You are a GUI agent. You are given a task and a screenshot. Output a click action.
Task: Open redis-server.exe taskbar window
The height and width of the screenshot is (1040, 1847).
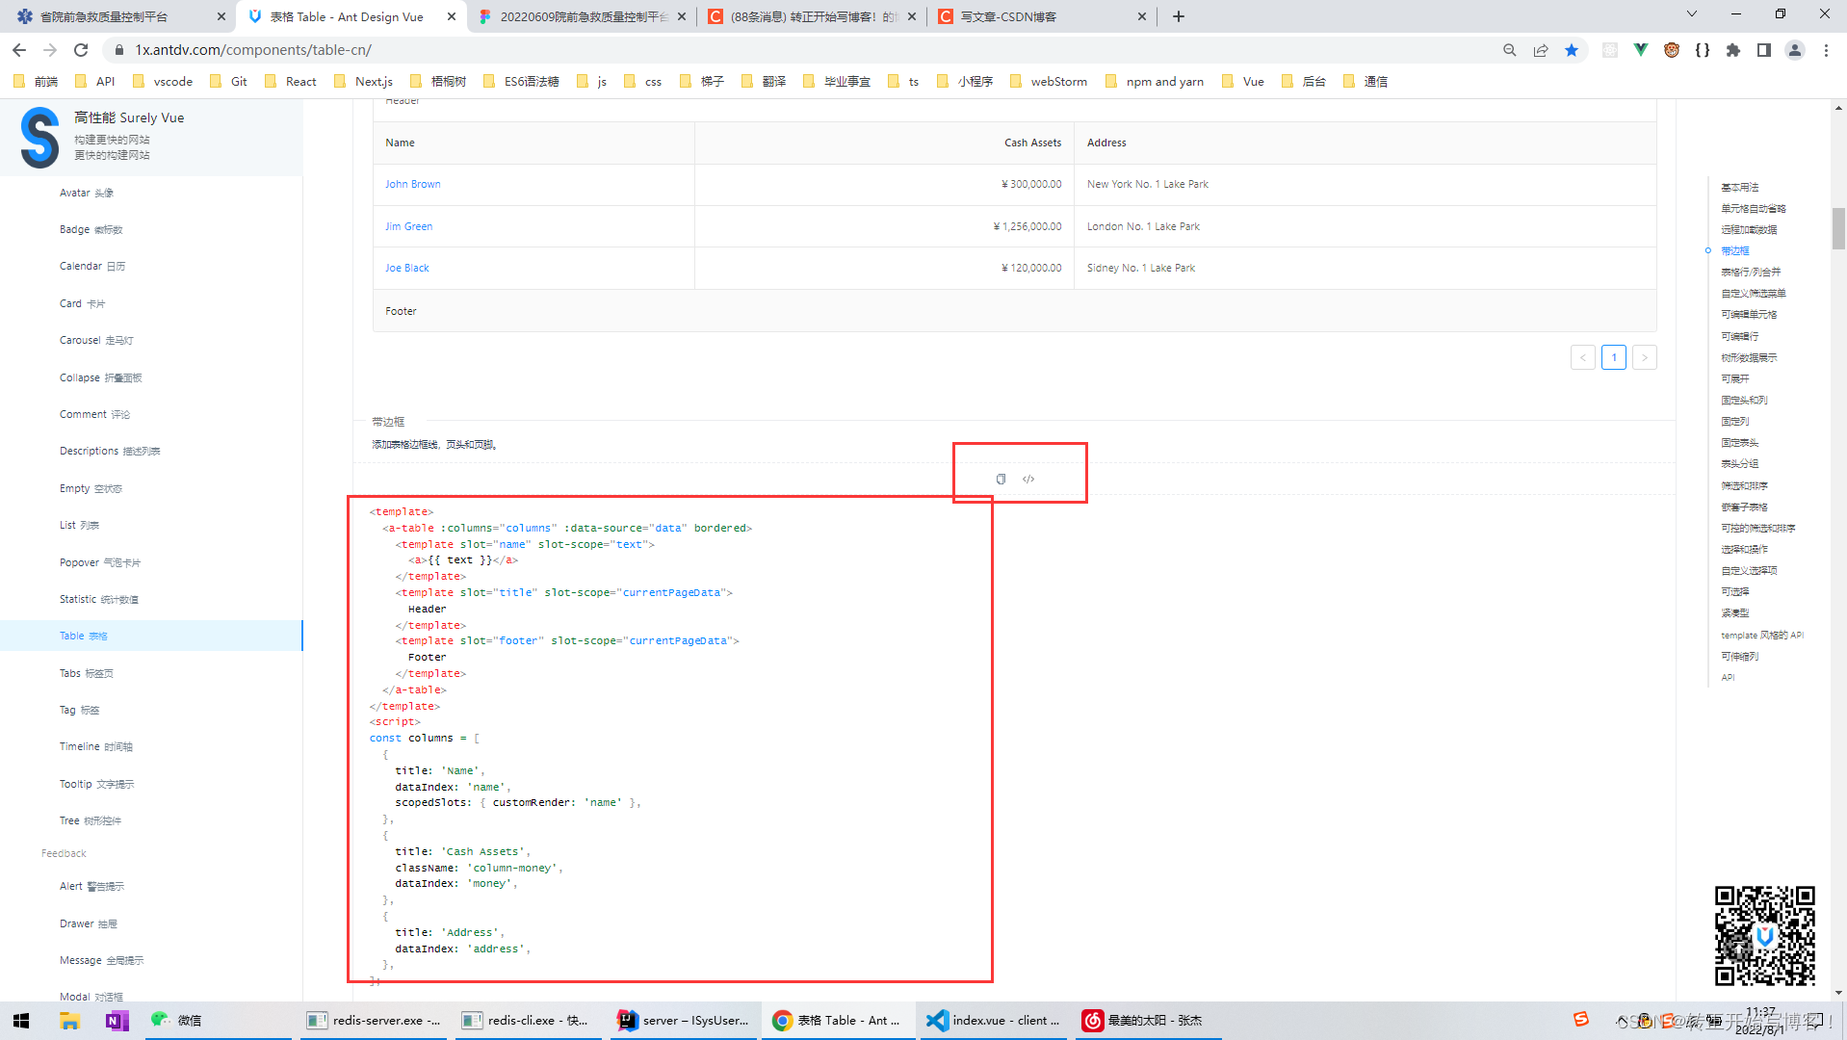click(374, 1020)
